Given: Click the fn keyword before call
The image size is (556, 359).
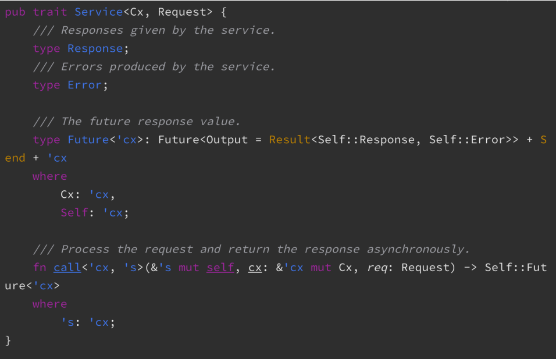Looking at the screenshot, I should 40,268.
